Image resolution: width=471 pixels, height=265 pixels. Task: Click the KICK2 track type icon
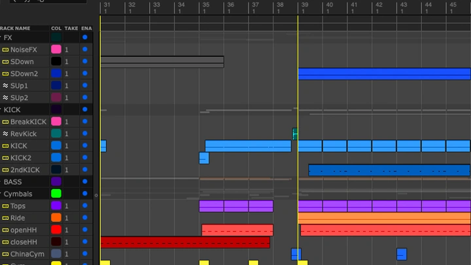point(5,158)
